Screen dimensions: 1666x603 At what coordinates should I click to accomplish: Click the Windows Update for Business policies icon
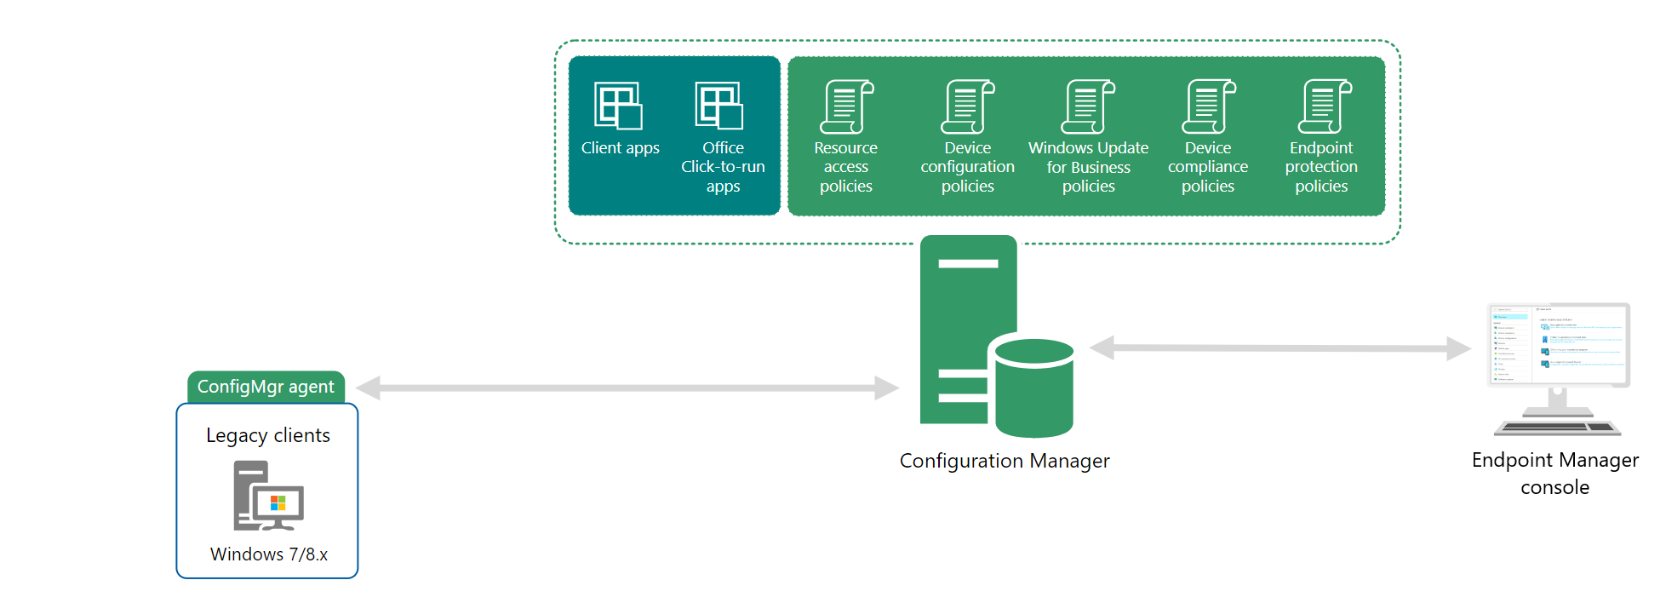pyautogui.click(x=1089, y=107)
